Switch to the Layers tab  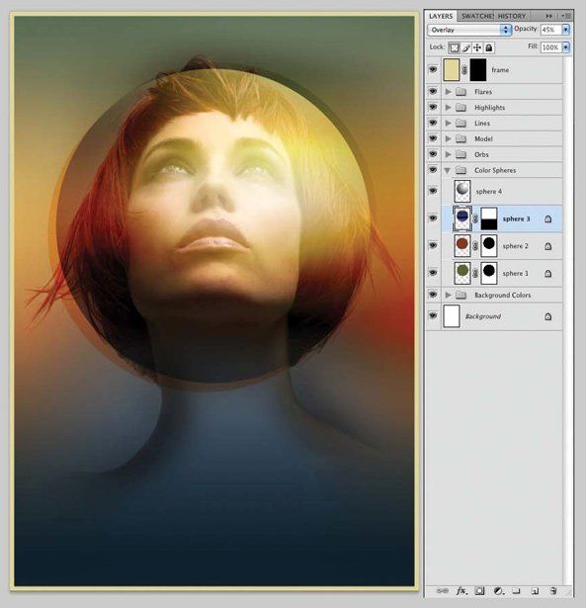pos(441,16)
